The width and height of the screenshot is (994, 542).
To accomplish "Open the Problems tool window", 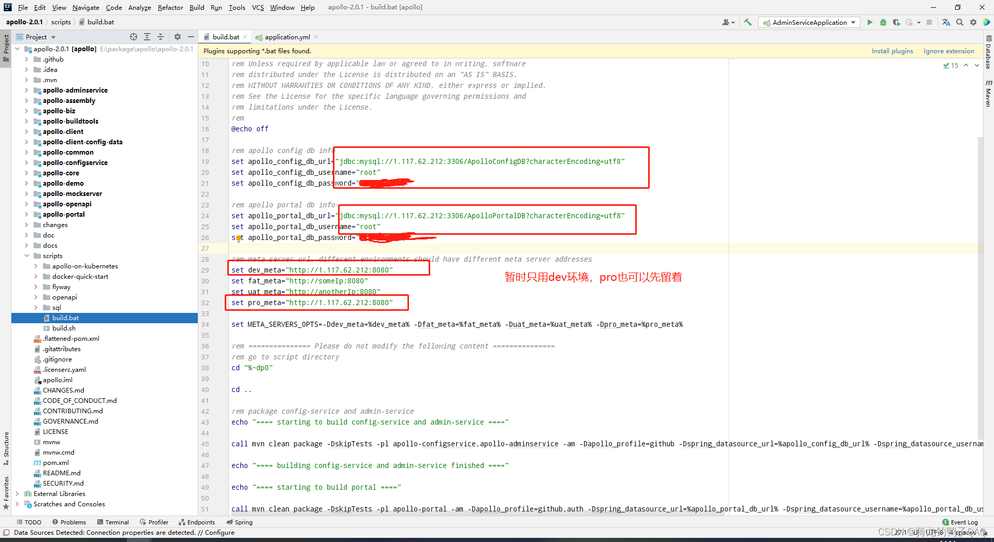I will [x=69, y=522].
